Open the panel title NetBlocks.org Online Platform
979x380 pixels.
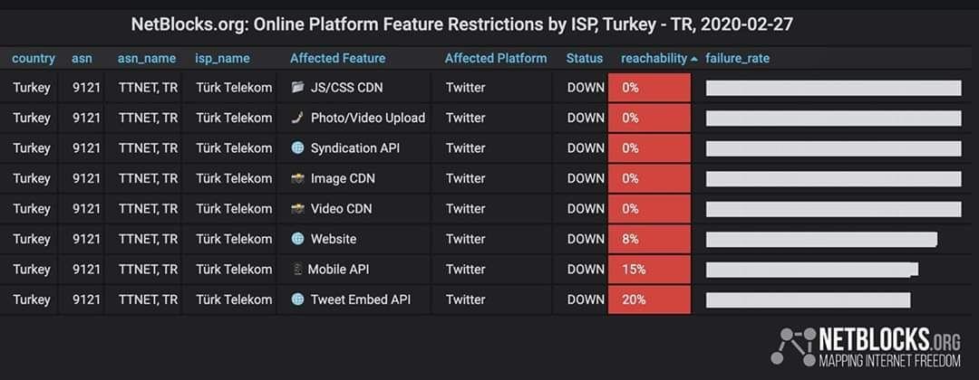(x=462, y=25)
